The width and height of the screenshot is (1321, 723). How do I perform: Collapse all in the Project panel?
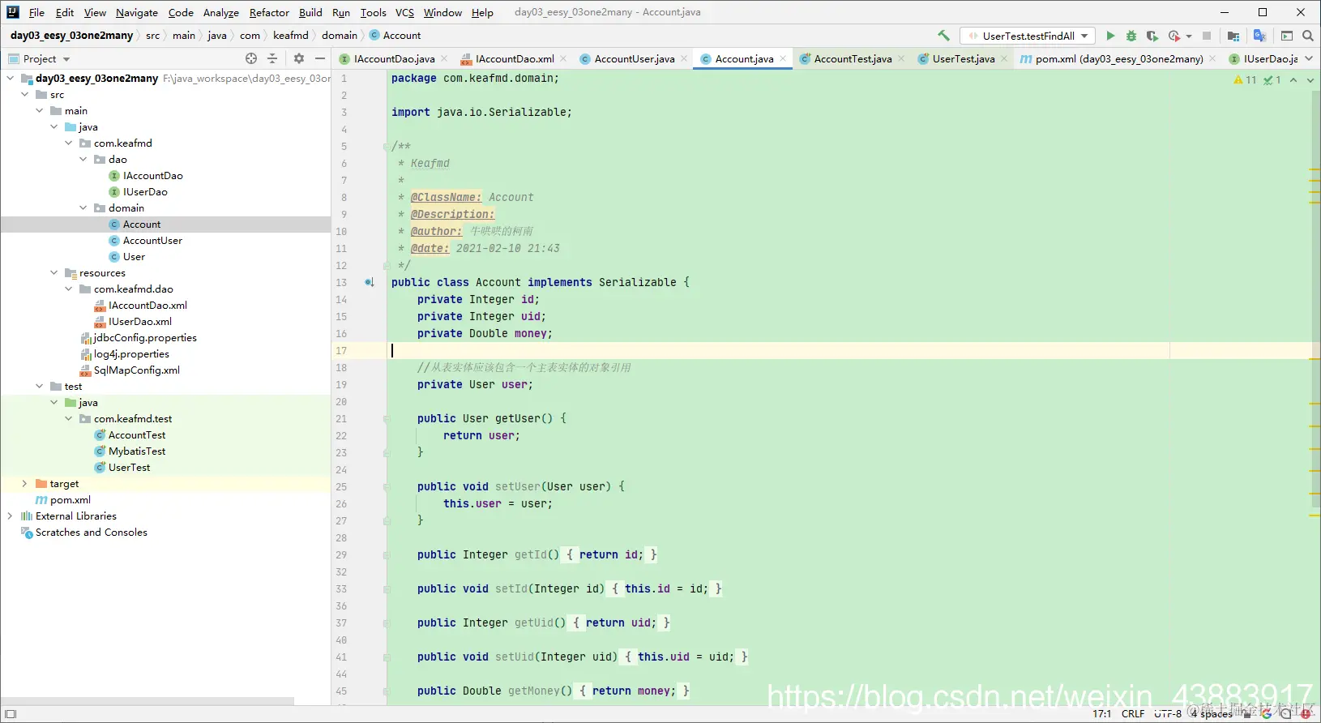coord(272,58)
